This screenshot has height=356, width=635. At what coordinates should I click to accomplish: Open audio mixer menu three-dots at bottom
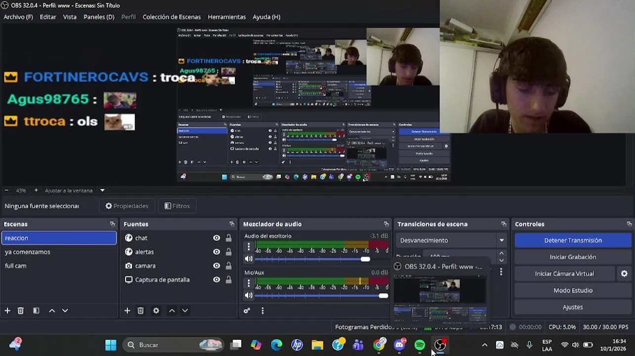[263, 311]
